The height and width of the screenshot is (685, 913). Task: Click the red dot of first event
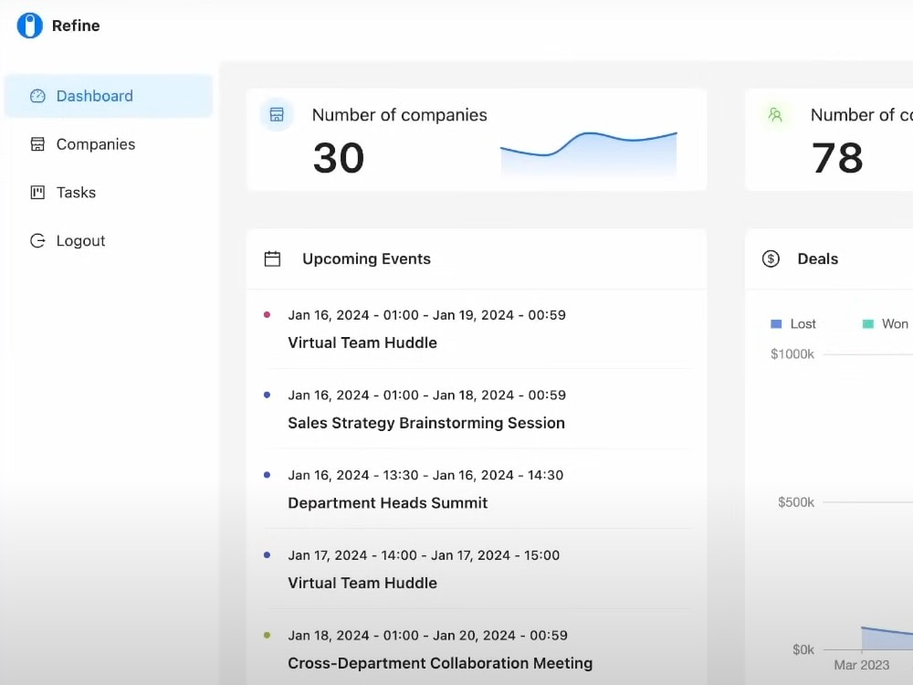tap(268, 315)
